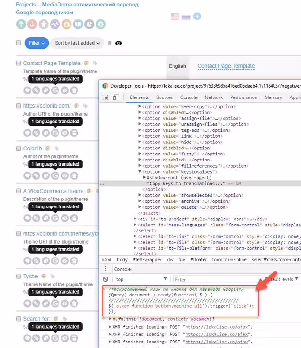Viewport: 301px width, 348px height.
Task: Click the plus icon to add a language
Action: click(x=197, y=16)
